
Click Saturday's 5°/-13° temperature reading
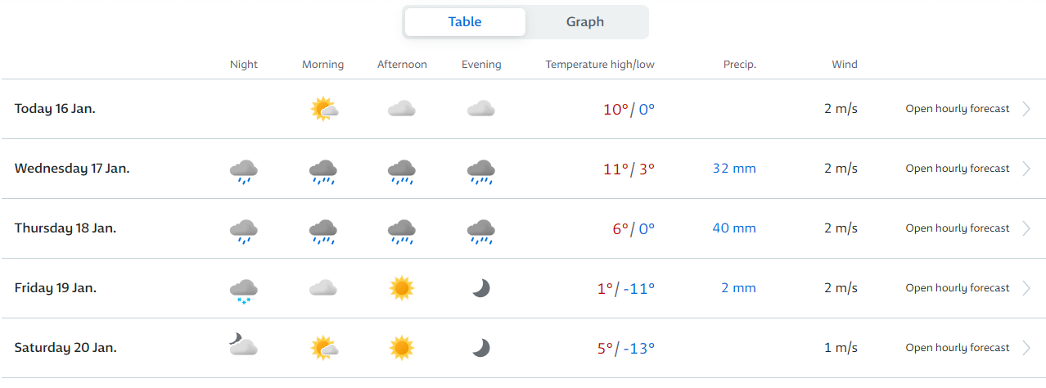coord(626,348)
